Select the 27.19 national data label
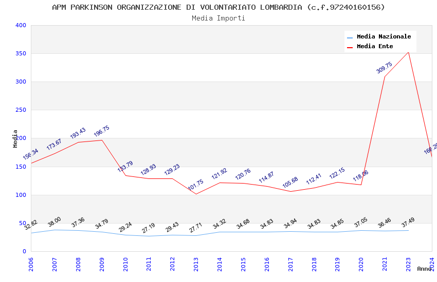This screenshot has height=282, width=437. pos(149,228)
